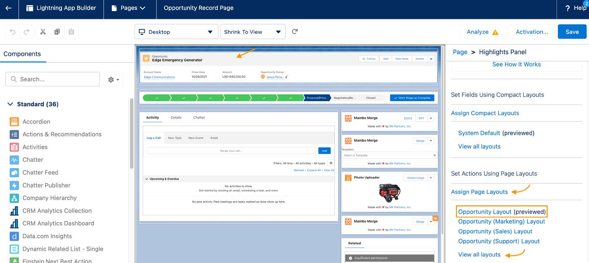Open the Desktop form factor dropdown
This screenshot has width=589, height=263.
176,32
